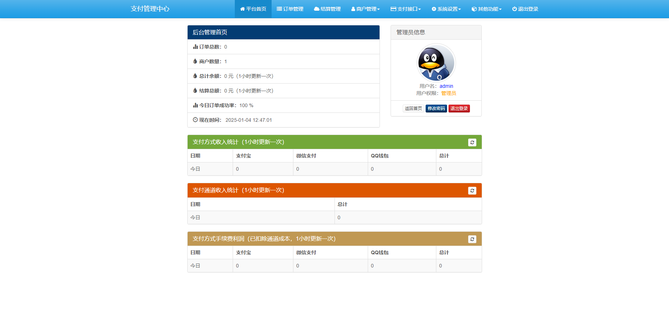The height and width of the screenshot is (331, 669).
Task: Click the QQ penguin avatar image
Action: tap(436, 62)
